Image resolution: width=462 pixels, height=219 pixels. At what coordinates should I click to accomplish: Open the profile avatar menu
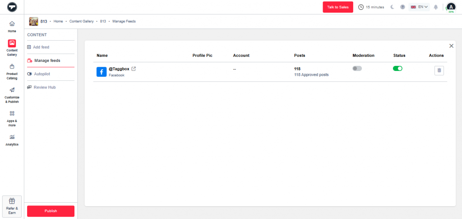point(451,7)
